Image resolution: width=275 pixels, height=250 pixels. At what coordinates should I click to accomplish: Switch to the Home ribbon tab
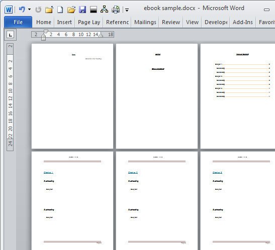point(44,22)
